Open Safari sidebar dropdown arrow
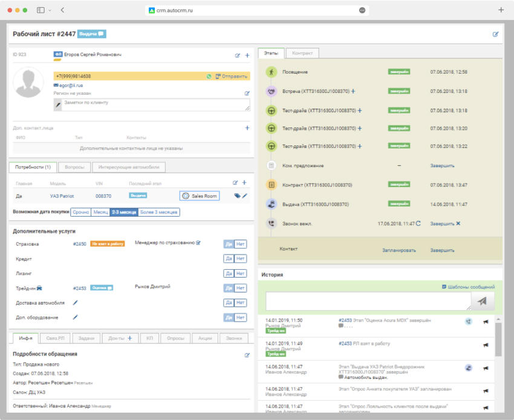This screenshot has height=420, width=514. [x=50, y=10]
